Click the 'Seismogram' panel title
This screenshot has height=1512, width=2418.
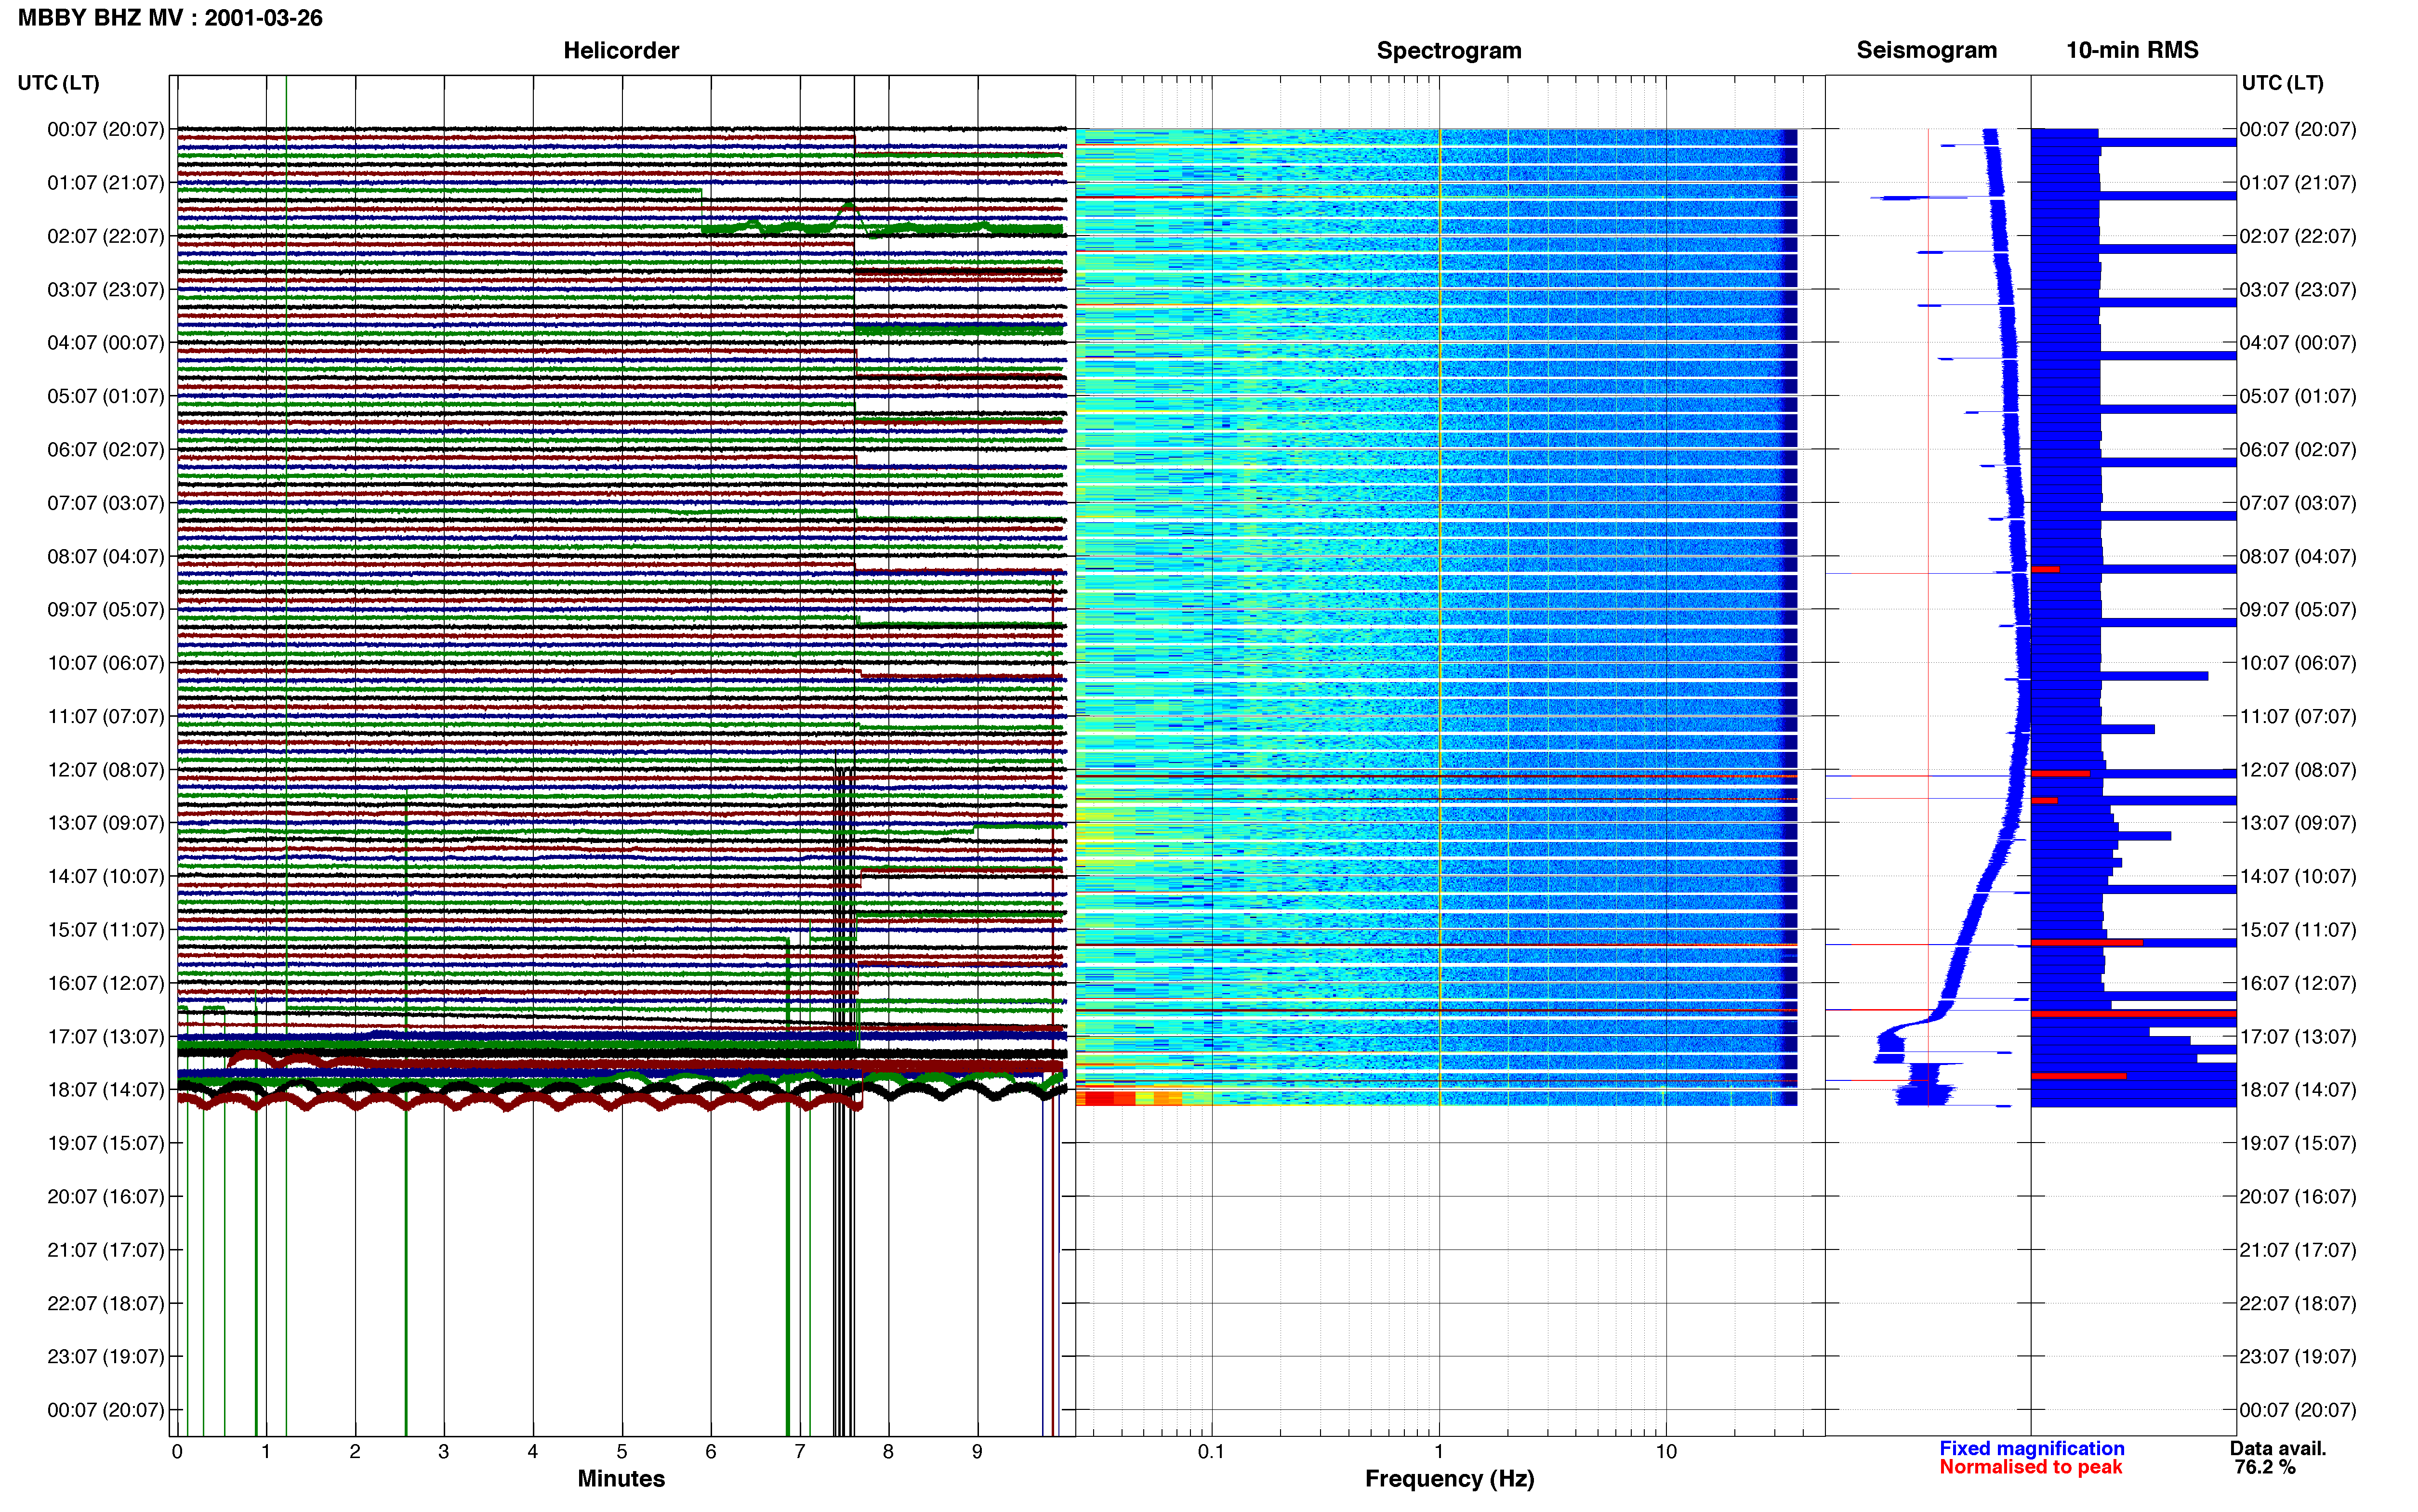pos(1926,50)
